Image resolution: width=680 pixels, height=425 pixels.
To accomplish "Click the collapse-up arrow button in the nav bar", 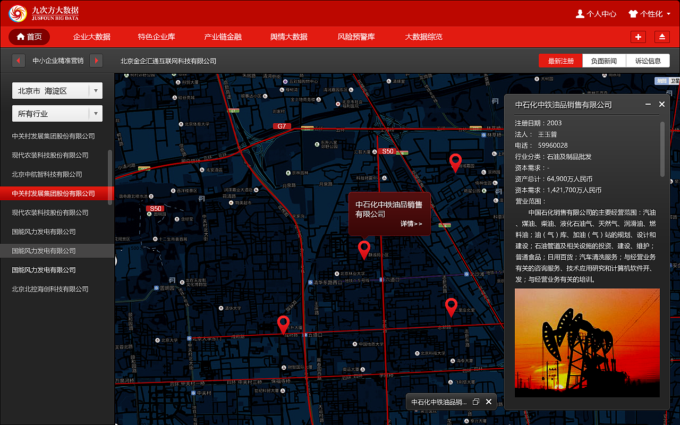I will tap(662, 37).
